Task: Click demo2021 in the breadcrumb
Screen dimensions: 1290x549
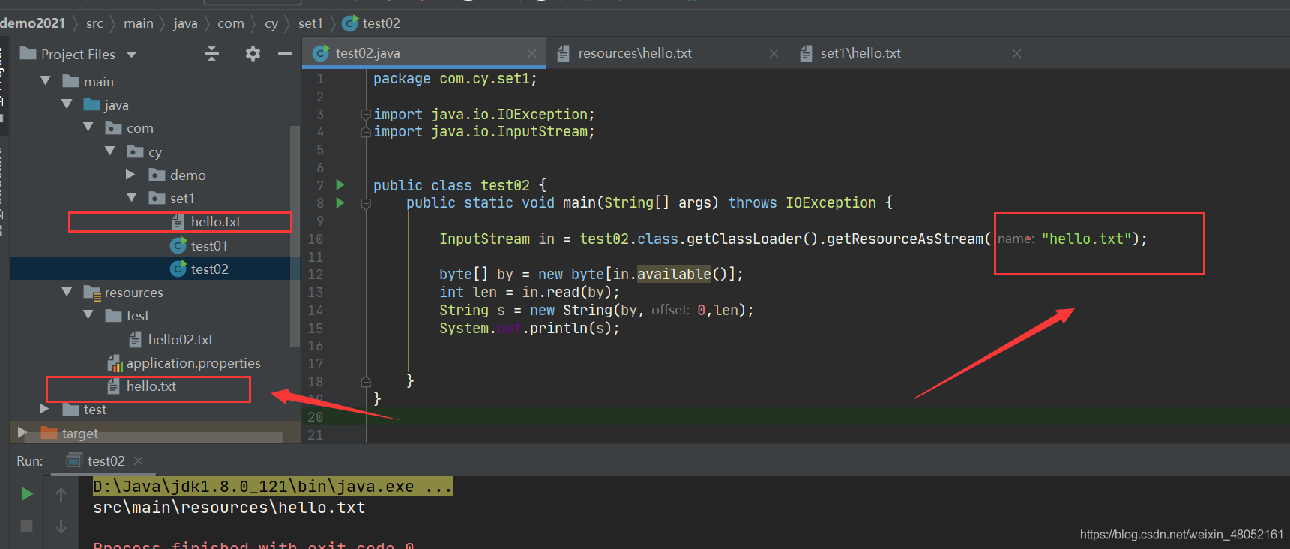Action: pyautogui.click(x=32, y=23)
